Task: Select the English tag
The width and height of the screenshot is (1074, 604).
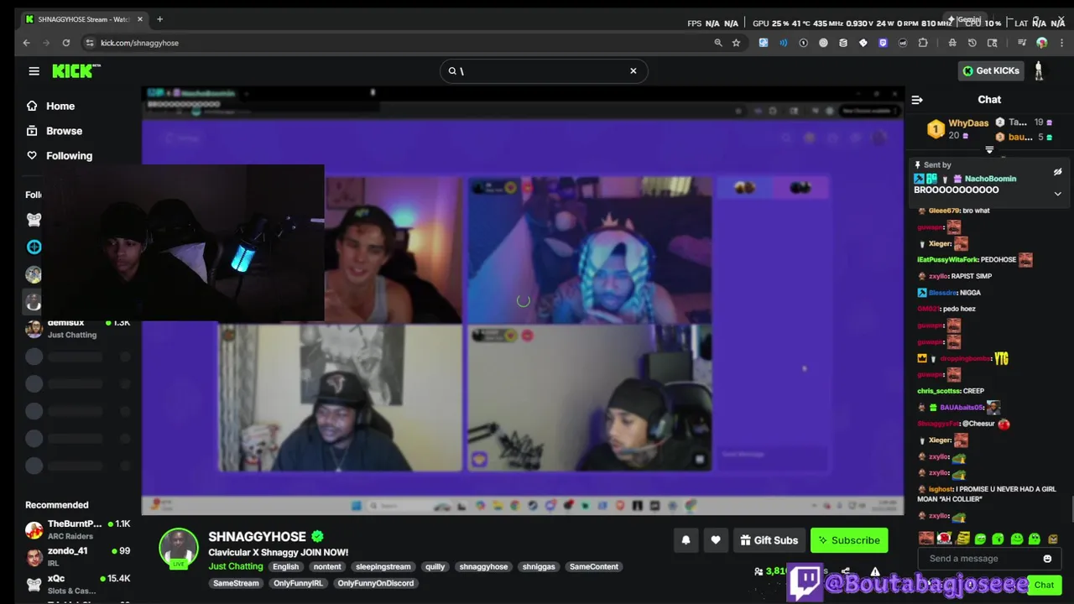Action: [285, 567]
